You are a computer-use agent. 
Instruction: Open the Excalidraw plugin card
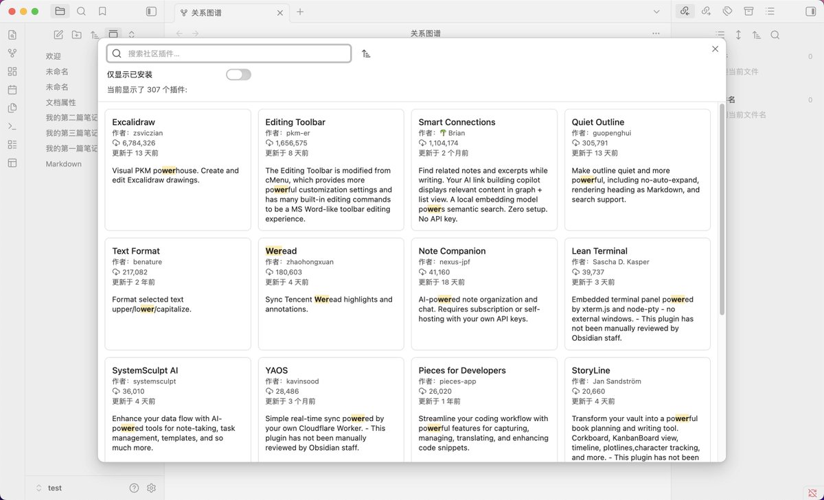[x=178, y=169]
